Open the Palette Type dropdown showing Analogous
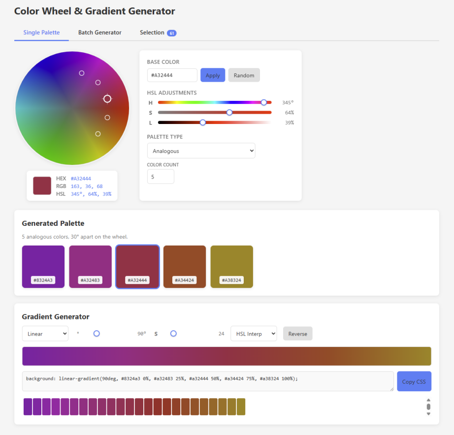Image resolution: width=454 pixels, height=435 pixels. point(201,151)
